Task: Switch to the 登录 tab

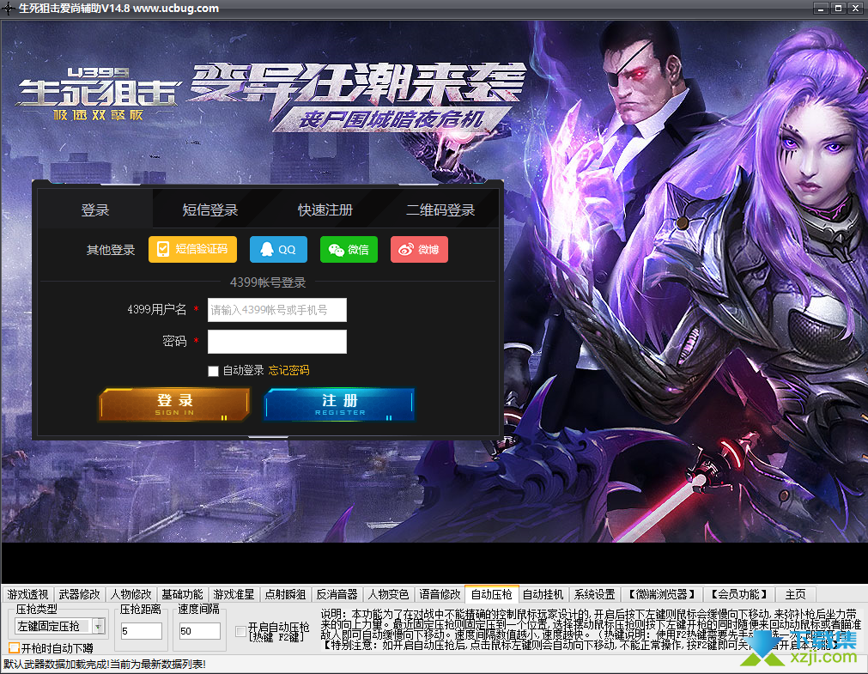Action: click(x=95, y=209)
